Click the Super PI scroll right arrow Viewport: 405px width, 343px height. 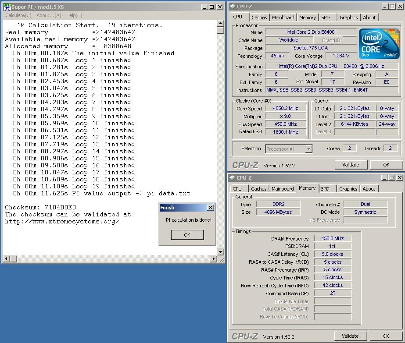coord(213,258)
